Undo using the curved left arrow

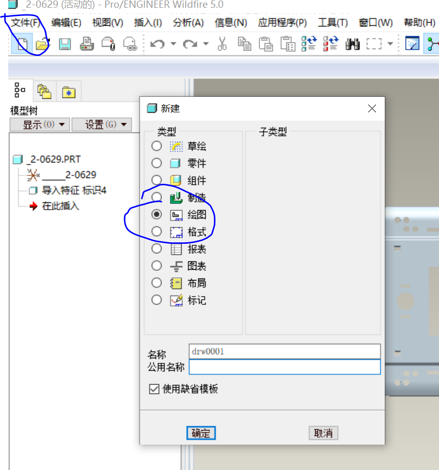[158, 44]
